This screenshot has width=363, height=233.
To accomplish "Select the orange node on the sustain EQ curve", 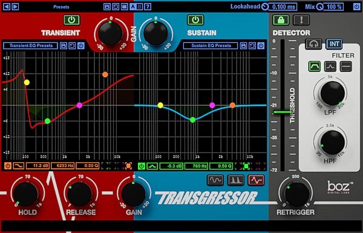I will (x=232, y=105).
